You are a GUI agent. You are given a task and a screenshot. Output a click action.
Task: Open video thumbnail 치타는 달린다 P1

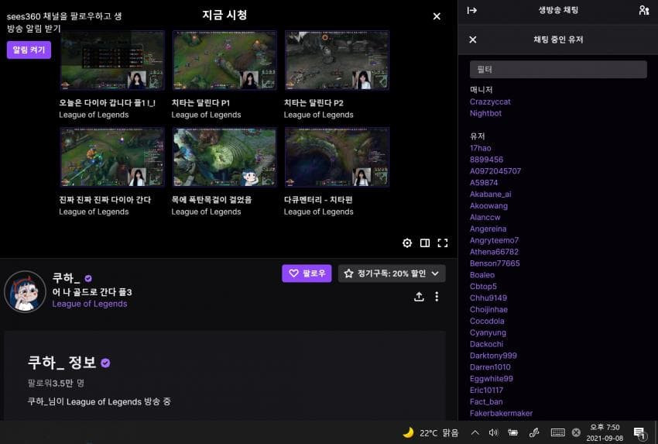[224, 60]
